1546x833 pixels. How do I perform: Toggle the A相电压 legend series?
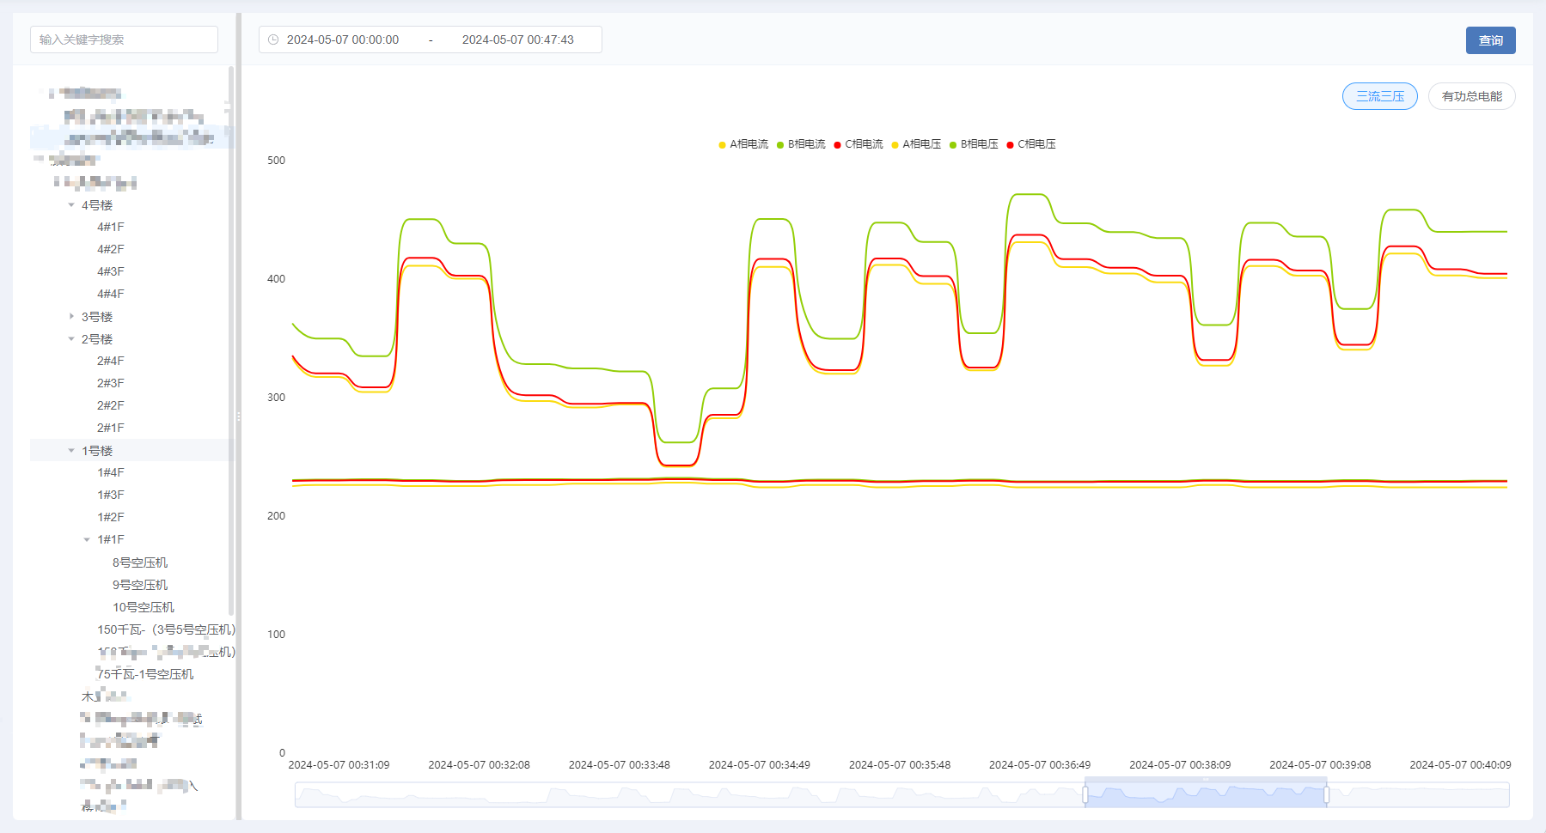[916, 144]
